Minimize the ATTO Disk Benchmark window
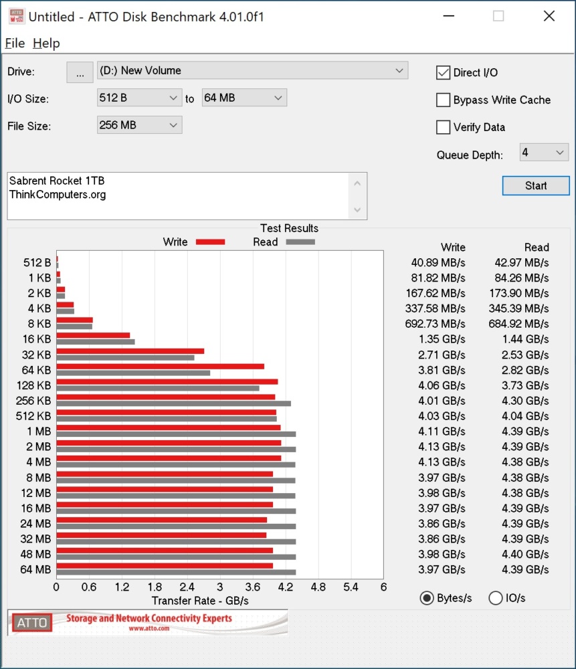Viewport: 576px width, 669px height. [448, 16]
